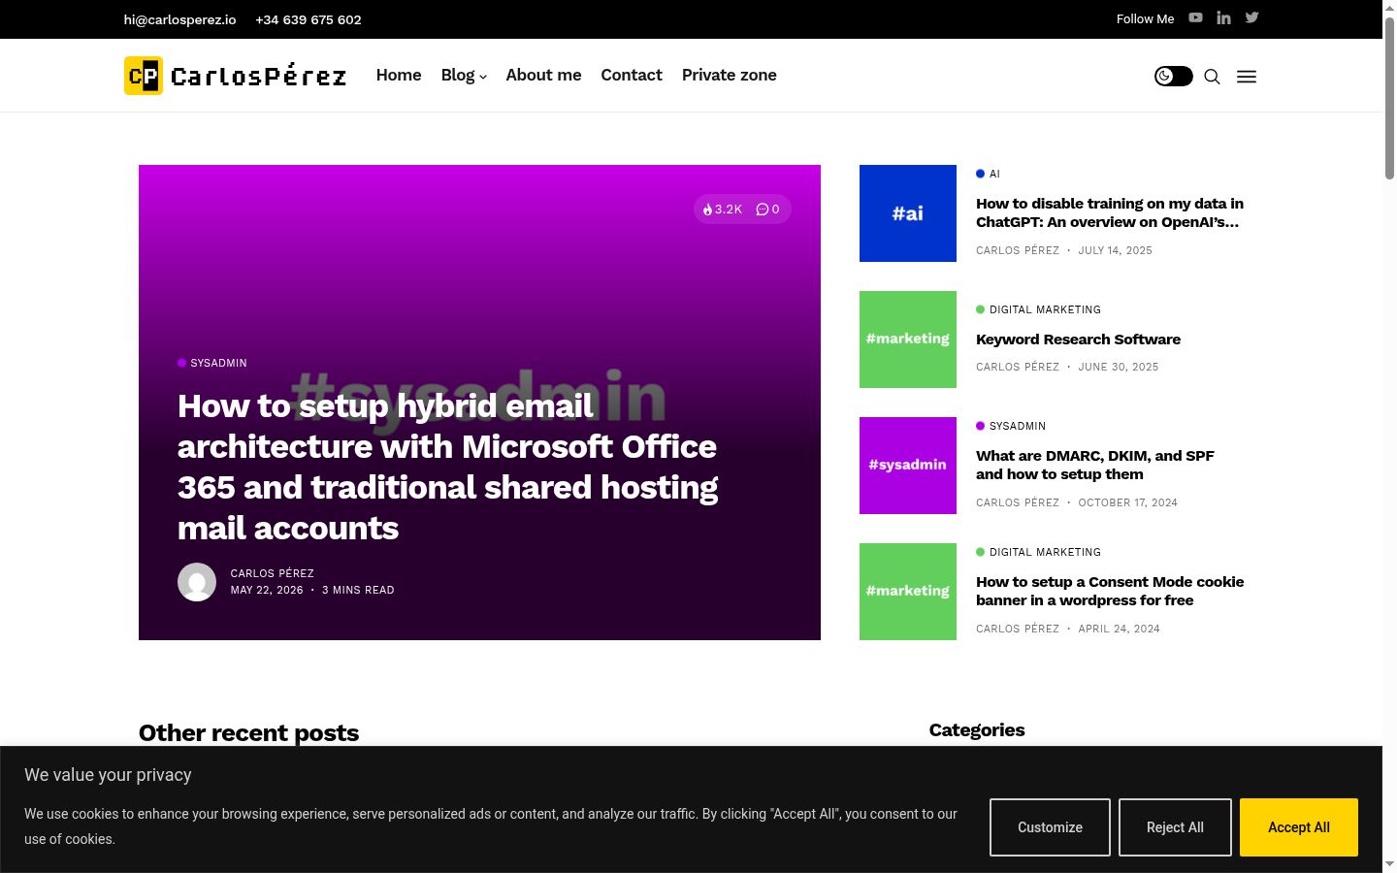The width and height of the screenshot is (1397, 873).
Task: Click the MAY 22, 2026 date
Action: pyautogui.click(x=267, y=590)
